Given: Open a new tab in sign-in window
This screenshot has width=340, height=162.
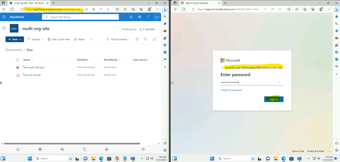Looking at the screenshot, I should [x=225, y=3].
